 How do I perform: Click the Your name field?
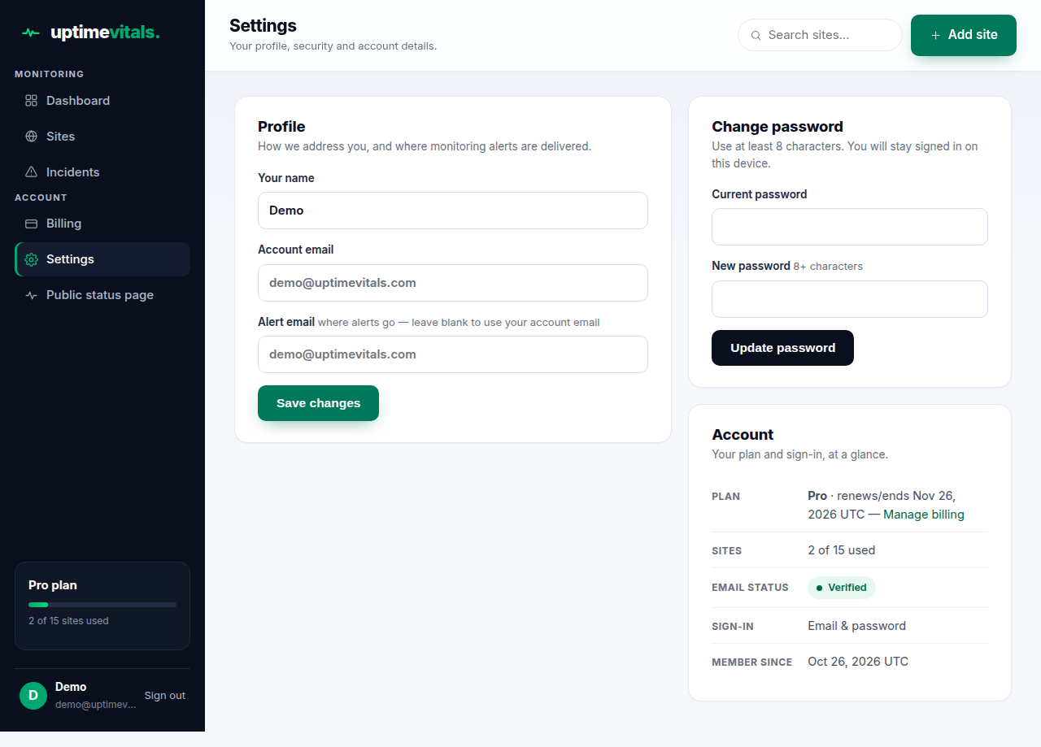tap(453, 211)
